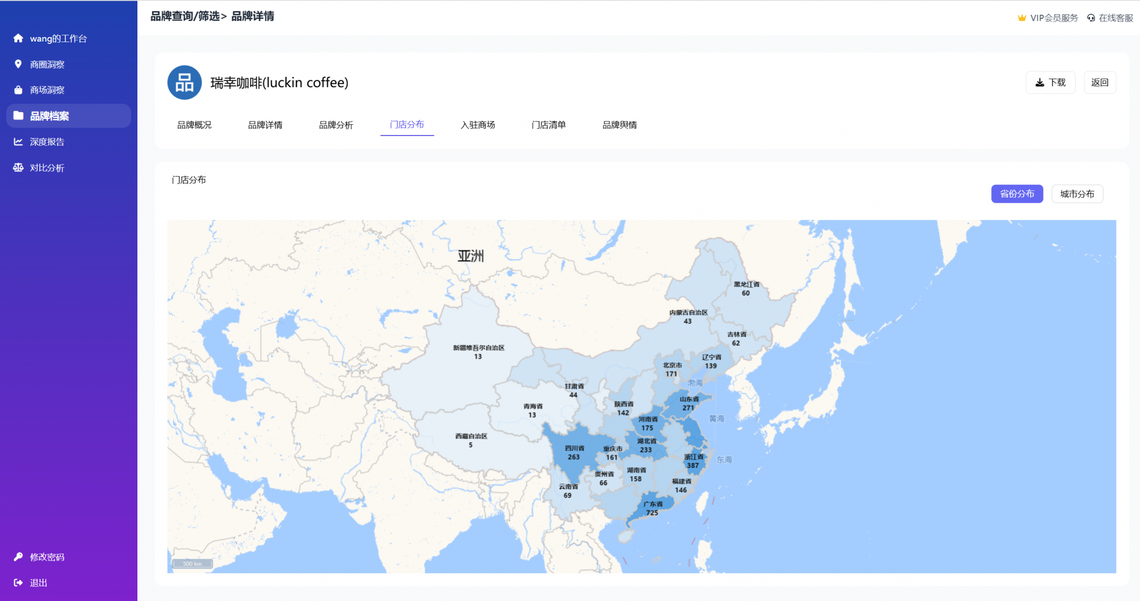Click the logout icon beside 退出
This screenshot has width=1140, height=601.
18,583
